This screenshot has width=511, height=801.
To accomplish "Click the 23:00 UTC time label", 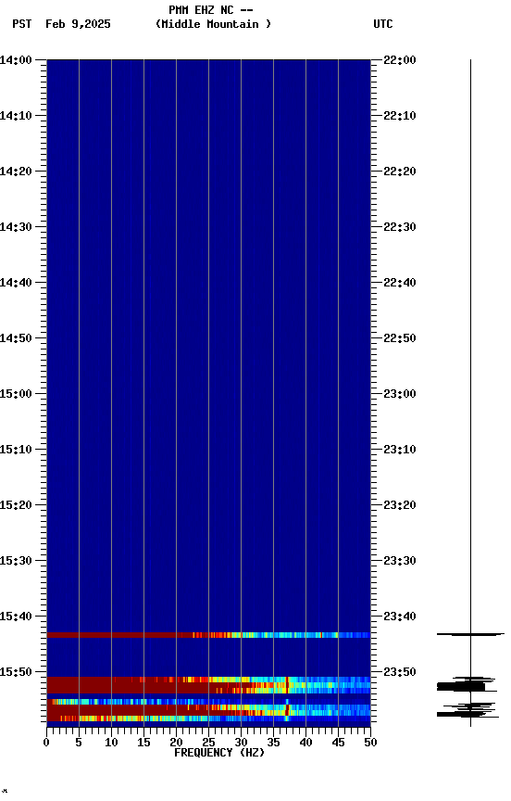I will tap(400, 394).
